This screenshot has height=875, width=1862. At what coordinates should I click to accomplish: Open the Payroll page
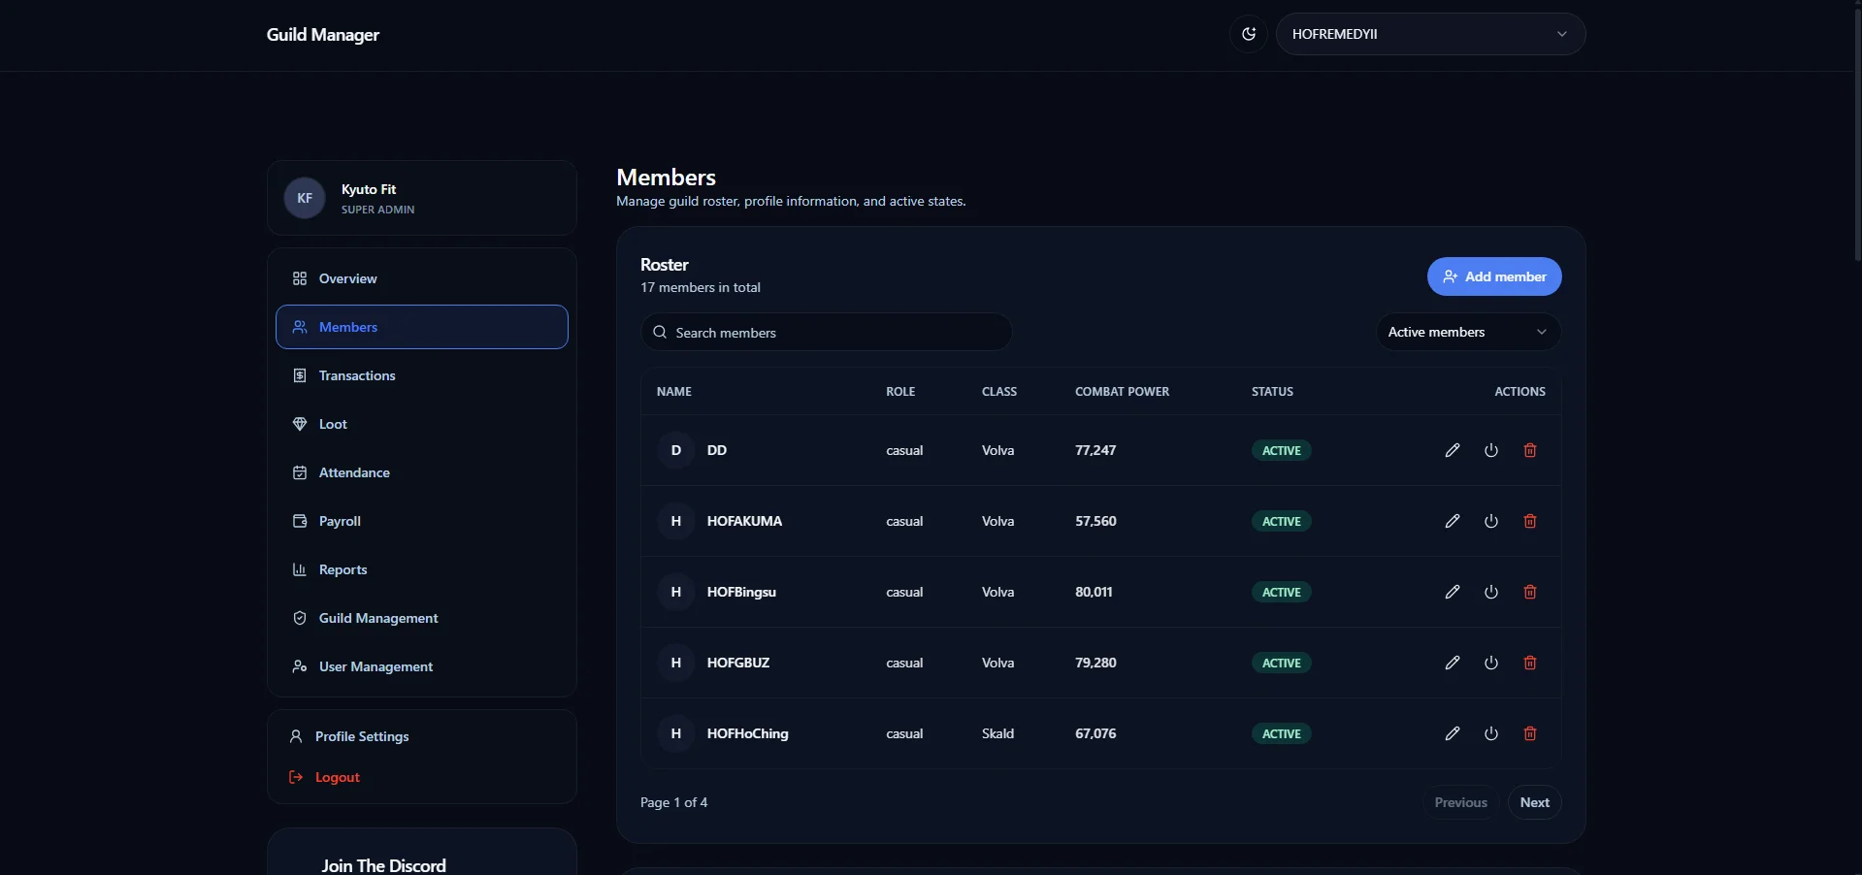click(x=422, y=521)
